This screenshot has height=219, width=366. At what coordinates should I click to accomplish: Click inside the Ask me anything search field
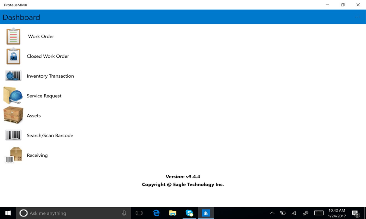coord(70,213)
